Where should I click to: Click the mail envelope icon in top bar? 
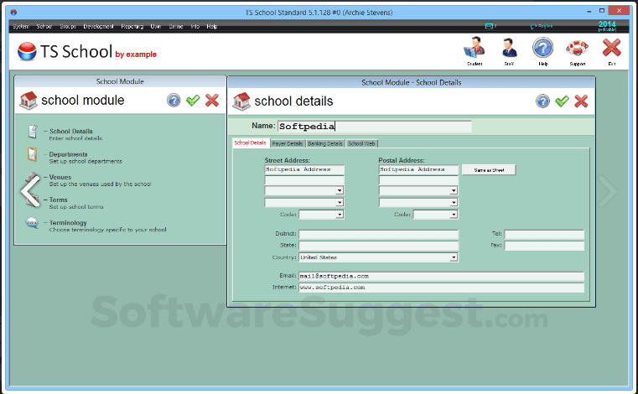point(489,26)
